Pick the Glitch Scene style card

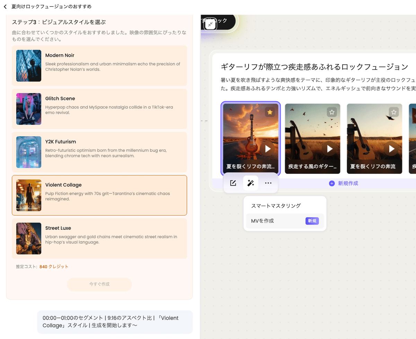point(99,109)
